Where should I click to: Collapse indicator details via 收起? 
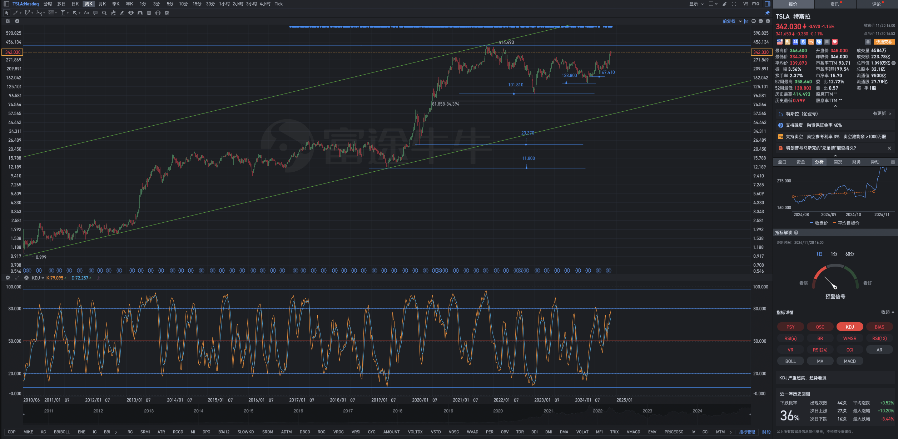click(x=887, y=312)
